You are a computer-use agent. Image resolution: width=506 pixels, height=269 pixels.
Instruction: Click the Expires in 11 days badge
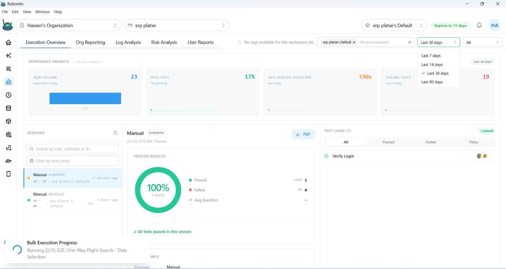coord(450,26)
